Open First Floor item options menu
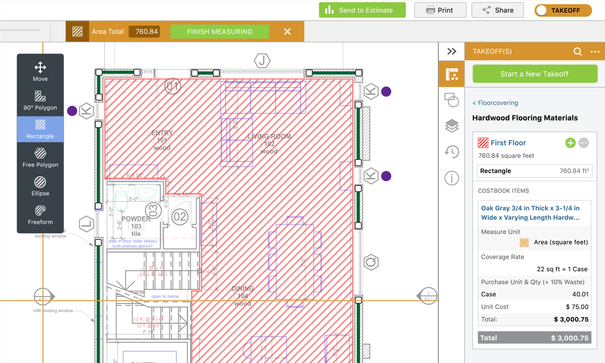 click(584, 143)
